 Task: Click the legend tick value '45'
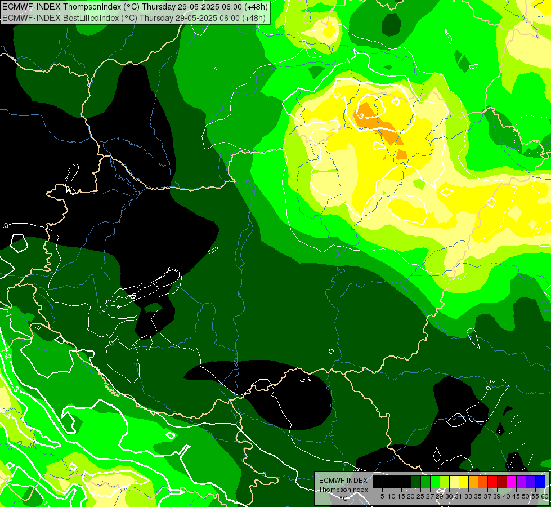[x=516, y=496]
